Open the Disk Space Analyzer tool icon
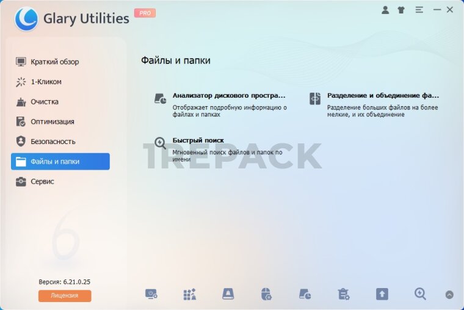 click(x=161, y=98)
